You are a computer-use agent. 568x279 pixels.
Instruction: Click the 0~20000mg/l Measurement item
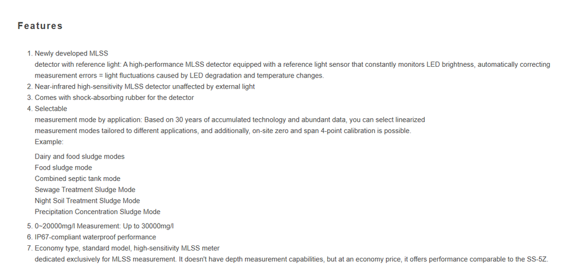point(104,226)
